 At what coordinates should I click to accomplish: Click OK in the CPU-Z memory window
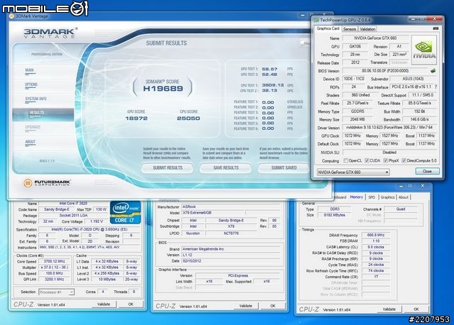click(416, 309)
